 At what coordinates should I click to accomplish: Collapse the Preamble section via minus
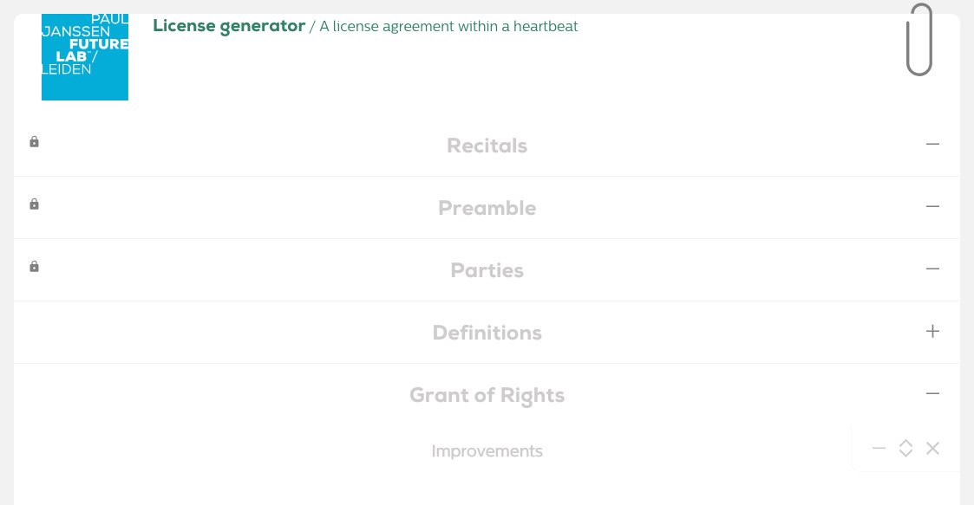point(932,206)
